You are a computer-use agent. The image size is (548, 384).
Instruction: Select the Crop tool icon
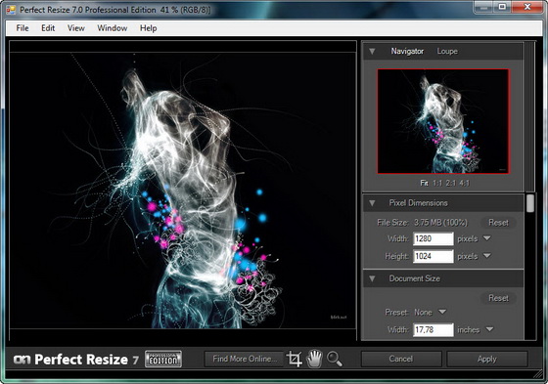(x=294, y=359)
